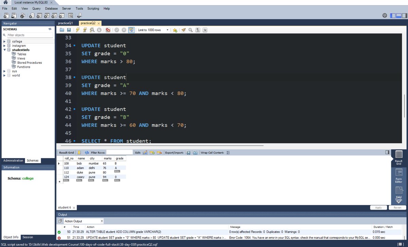Create new table icon in main toolbar
408x247 pixels.
39,15
